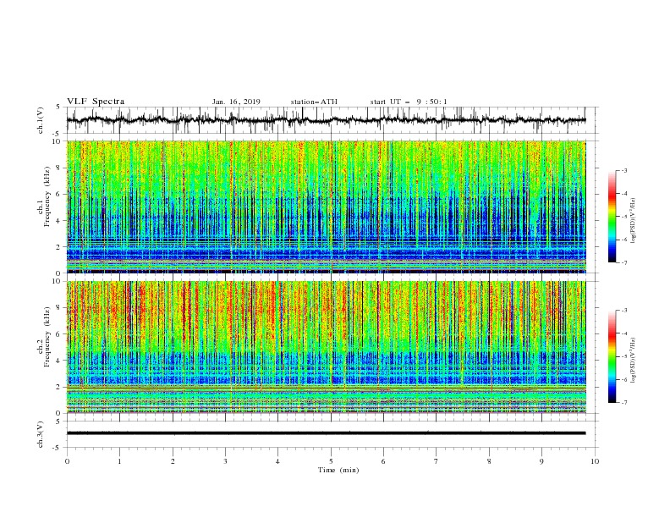This screenshot has width=670, height=518.
Task: Click the "-7" tick of ch.1 colorbar
Action: [624, 262]
